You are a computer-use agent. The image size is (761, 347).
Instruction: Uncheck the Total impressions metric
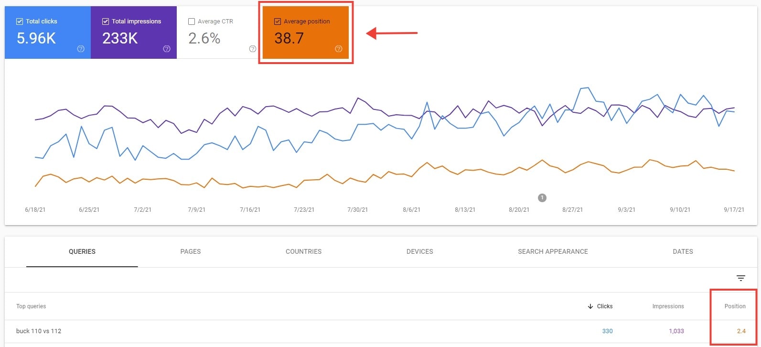coord(106,21)
